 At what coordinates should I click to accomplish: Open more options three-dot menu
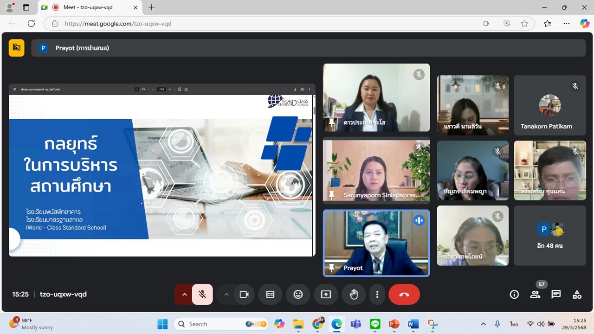377,295
